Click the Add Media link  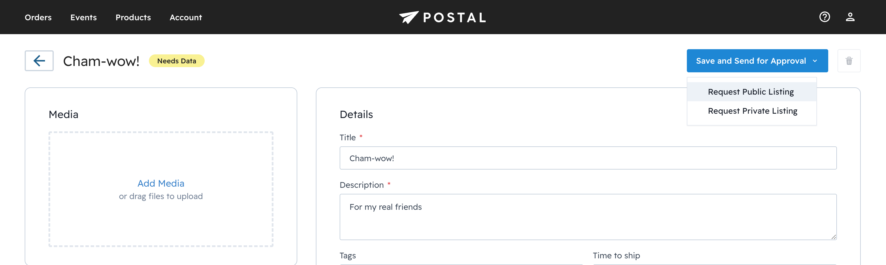161,183
